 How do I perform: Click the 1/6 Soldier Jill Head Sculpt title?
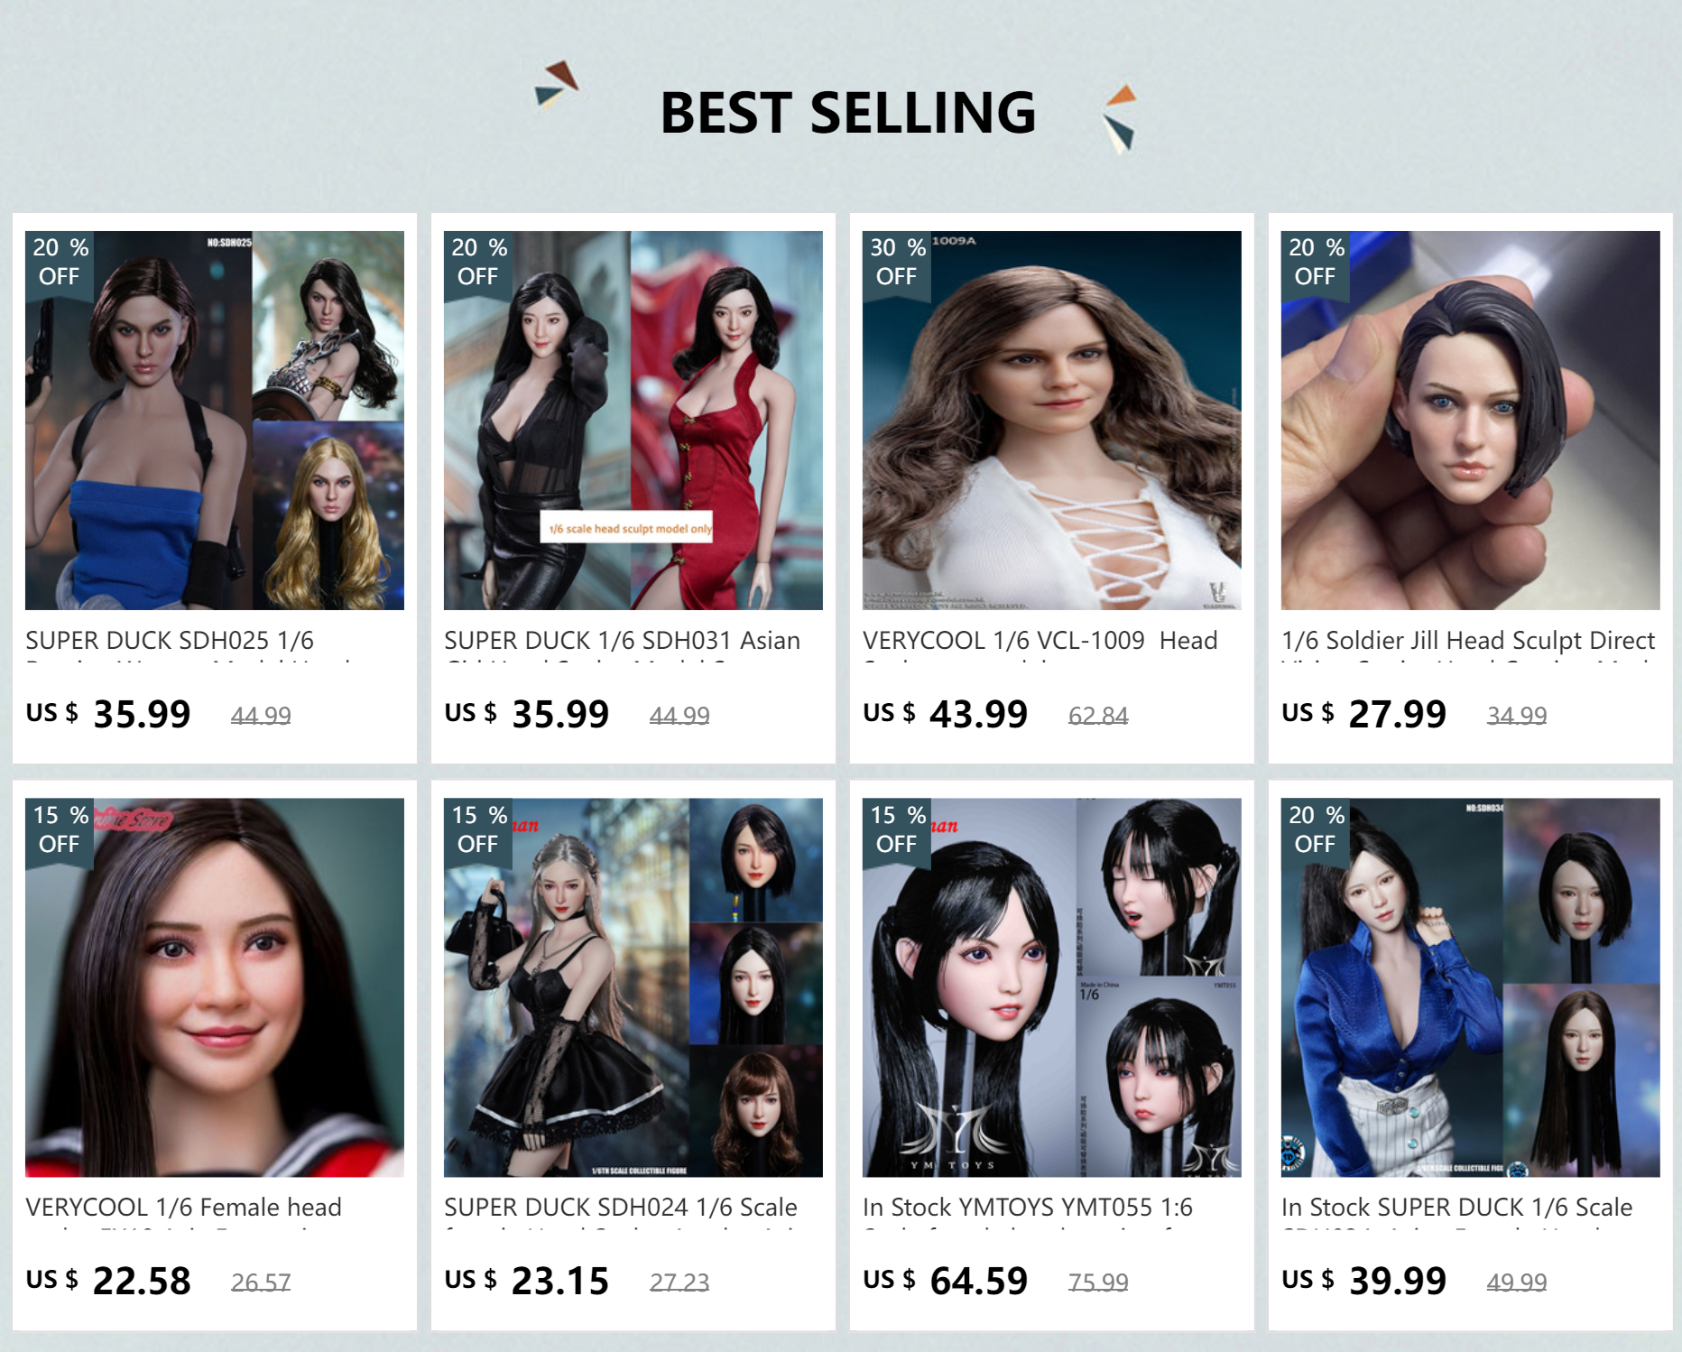click(1468, 641)
